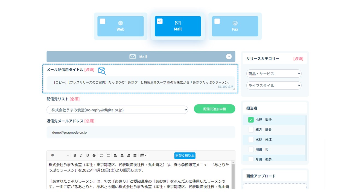
Task: Click the 配信元追加申請 button
Action: point(214,109)
